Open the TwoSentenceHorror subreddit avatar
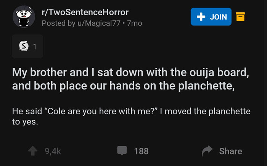Image resolution: width=267 pixels, height=166 pixels. (x=24, y=16)
